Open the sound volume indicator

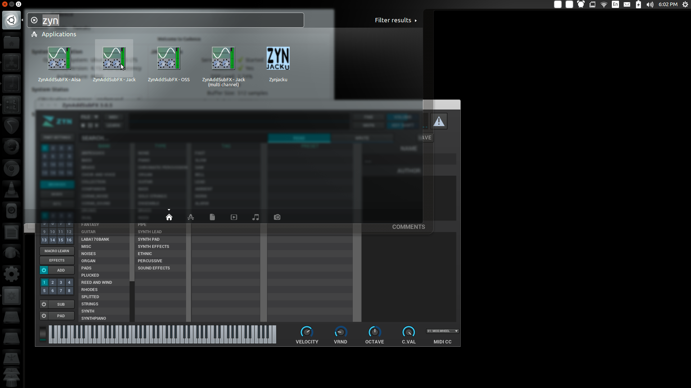point(650,4)
